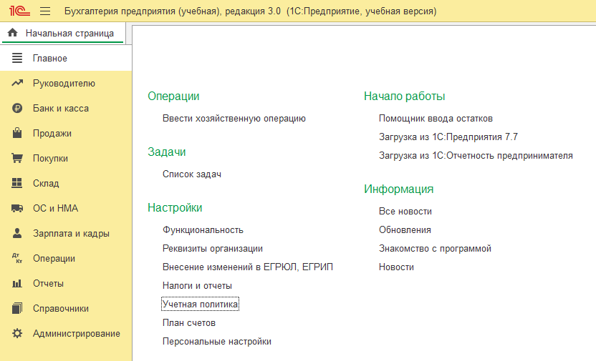Click the Операции Дт/Кт icon
The width and height of the screenshot is (596, 361).
pos(17,258)
